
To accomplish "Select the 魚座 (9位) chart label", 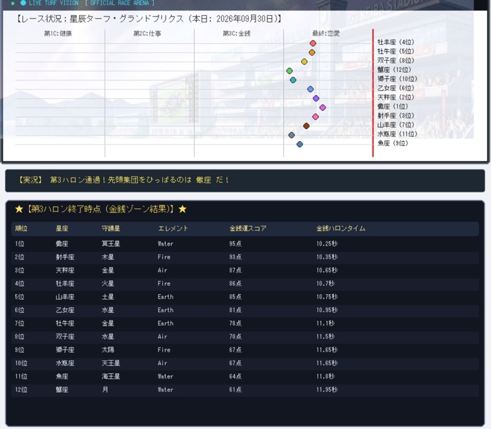I will click(393, 143).
